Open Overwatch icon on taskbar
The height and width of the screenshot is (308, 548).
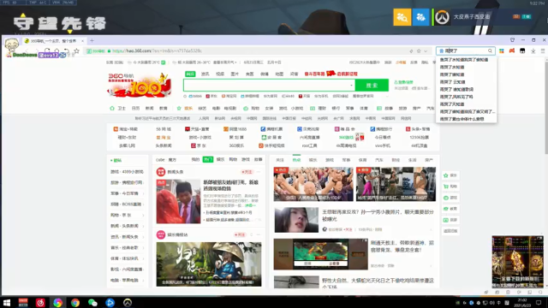128,302
